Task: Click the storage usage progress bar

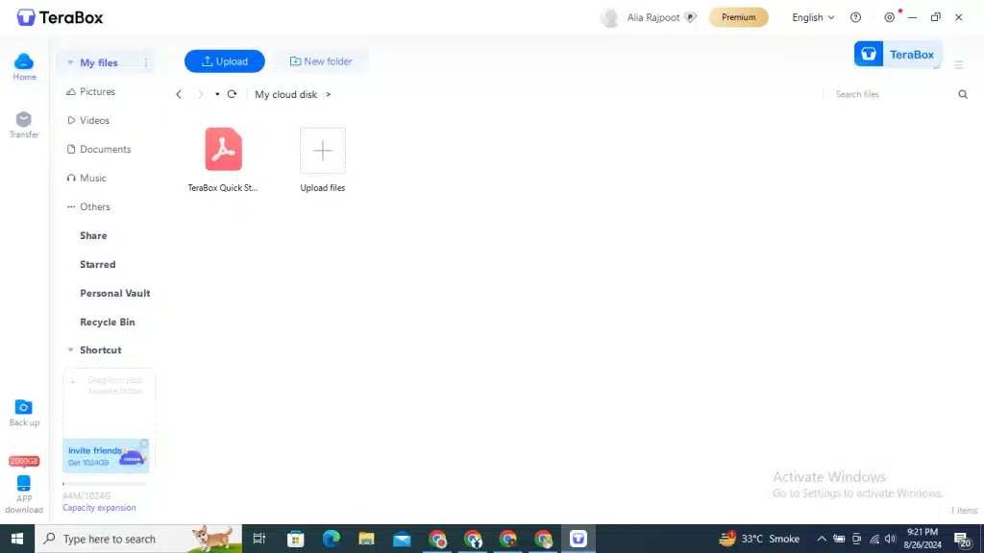Action: (108, 482)
